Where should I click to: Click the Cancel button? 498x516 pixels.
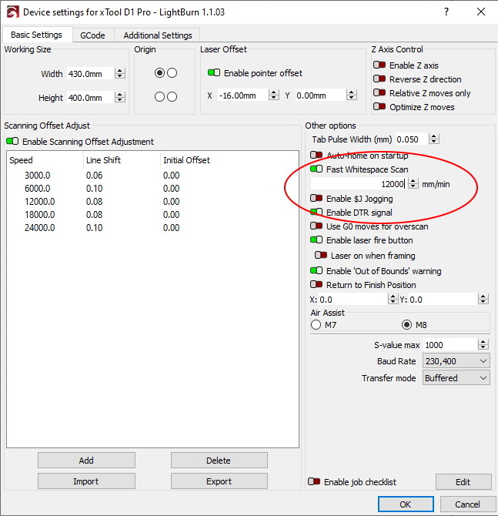point(468,504)
